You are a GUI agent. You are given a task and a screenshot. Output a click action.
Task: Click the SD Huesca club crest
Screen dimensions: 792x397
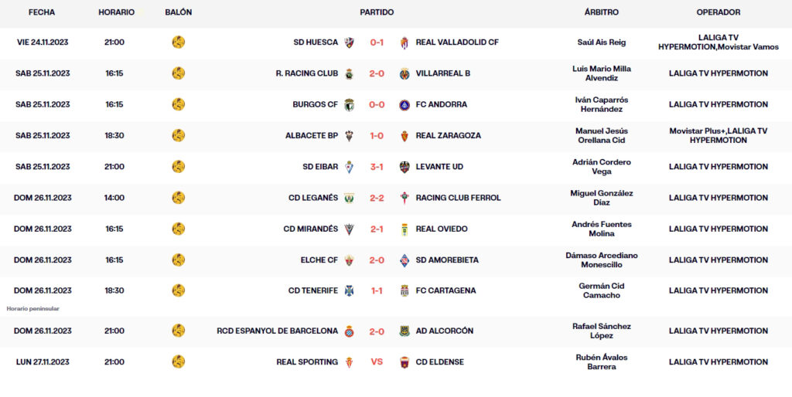350,42
